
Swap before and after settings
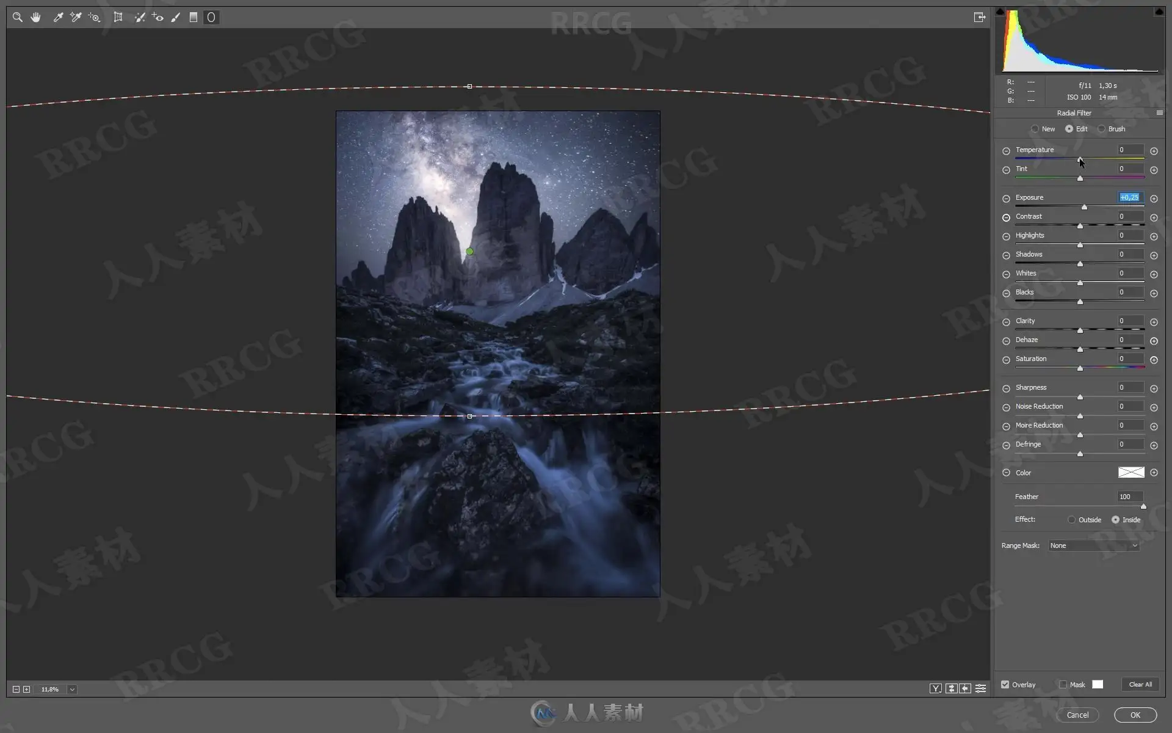tap(951, 688)
